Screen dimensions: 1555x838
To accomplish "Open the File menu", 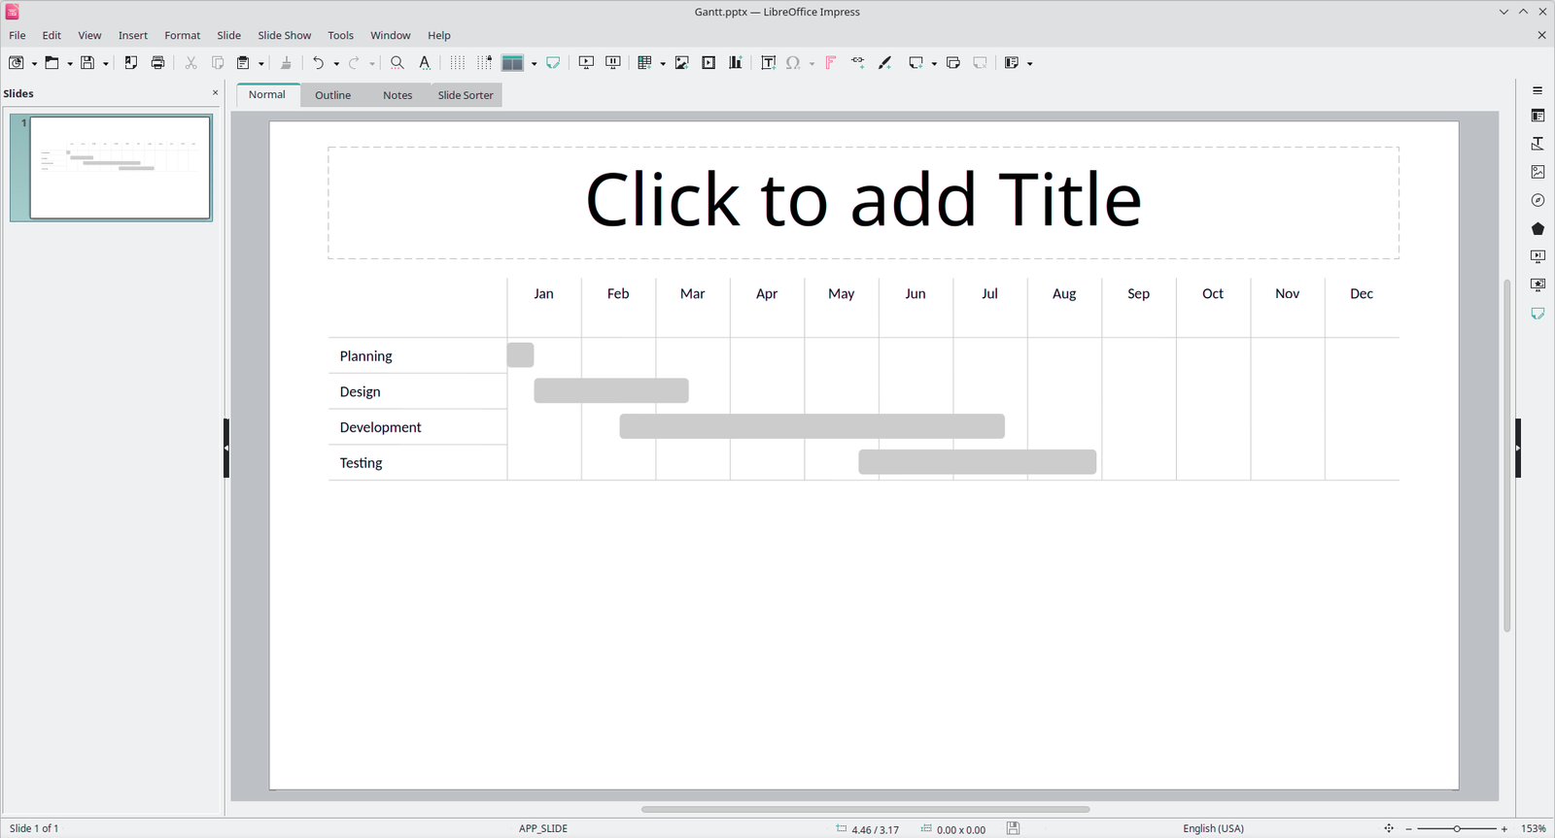I will click(x=17, y=35).
